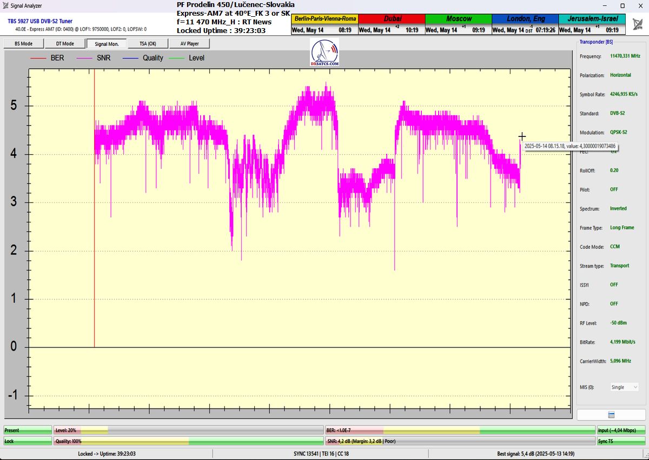Image resolution: width=649 pixels, height=460 pixels.
Task: Click the magenta SNR legend line
Action: click(x=84, y=58)
